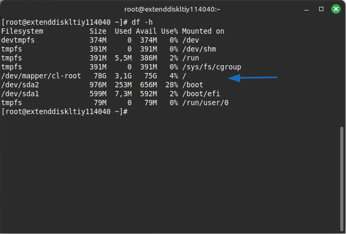Maximize the terminal window
This screenshot has height=234, width=346.
[x=321, y=9]
